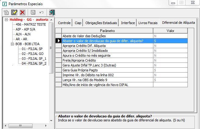
Task: Click the Undo arrow toolbar icon
Action: click(41, 13)
